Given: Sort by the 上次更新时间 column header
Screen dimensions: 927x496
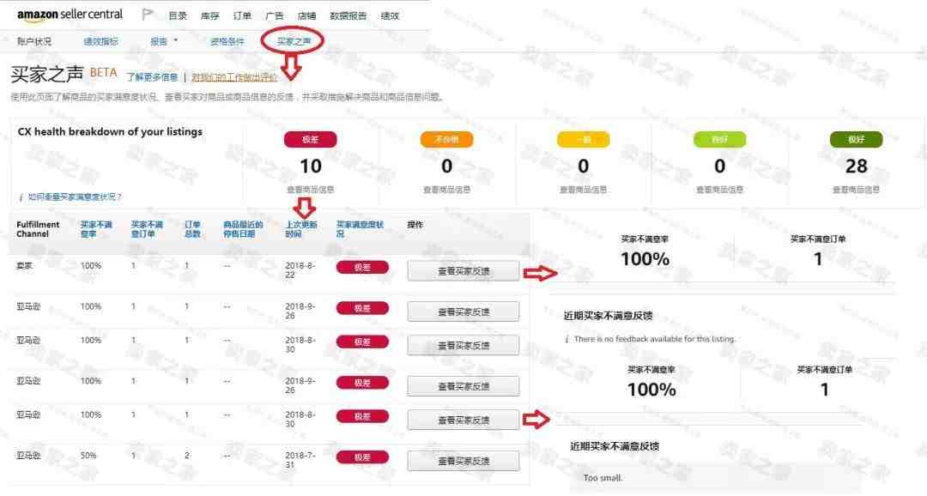Looking at the screenshot, I should coord(301,229).
